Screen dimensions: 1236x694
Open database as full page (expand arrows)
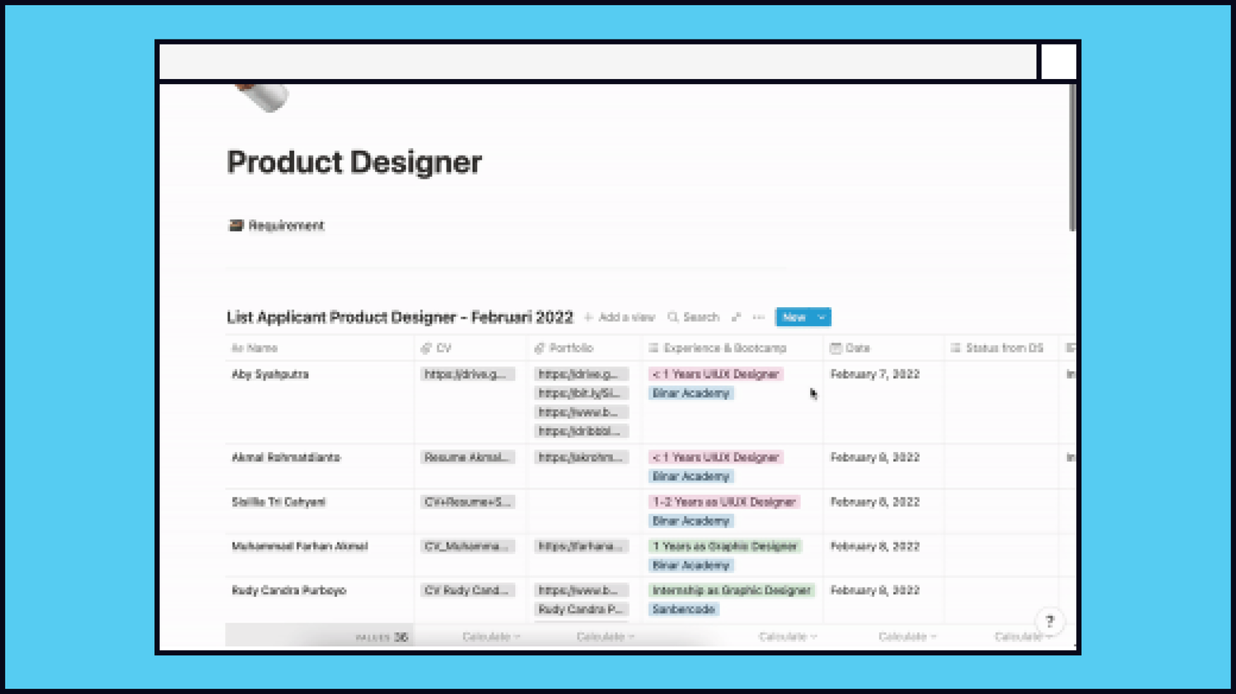coord(737,317)
